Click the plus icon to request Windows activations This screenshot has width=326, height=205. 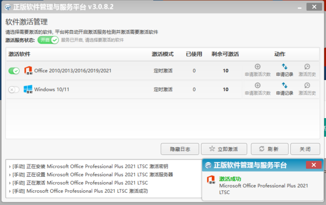pos(258,85)
